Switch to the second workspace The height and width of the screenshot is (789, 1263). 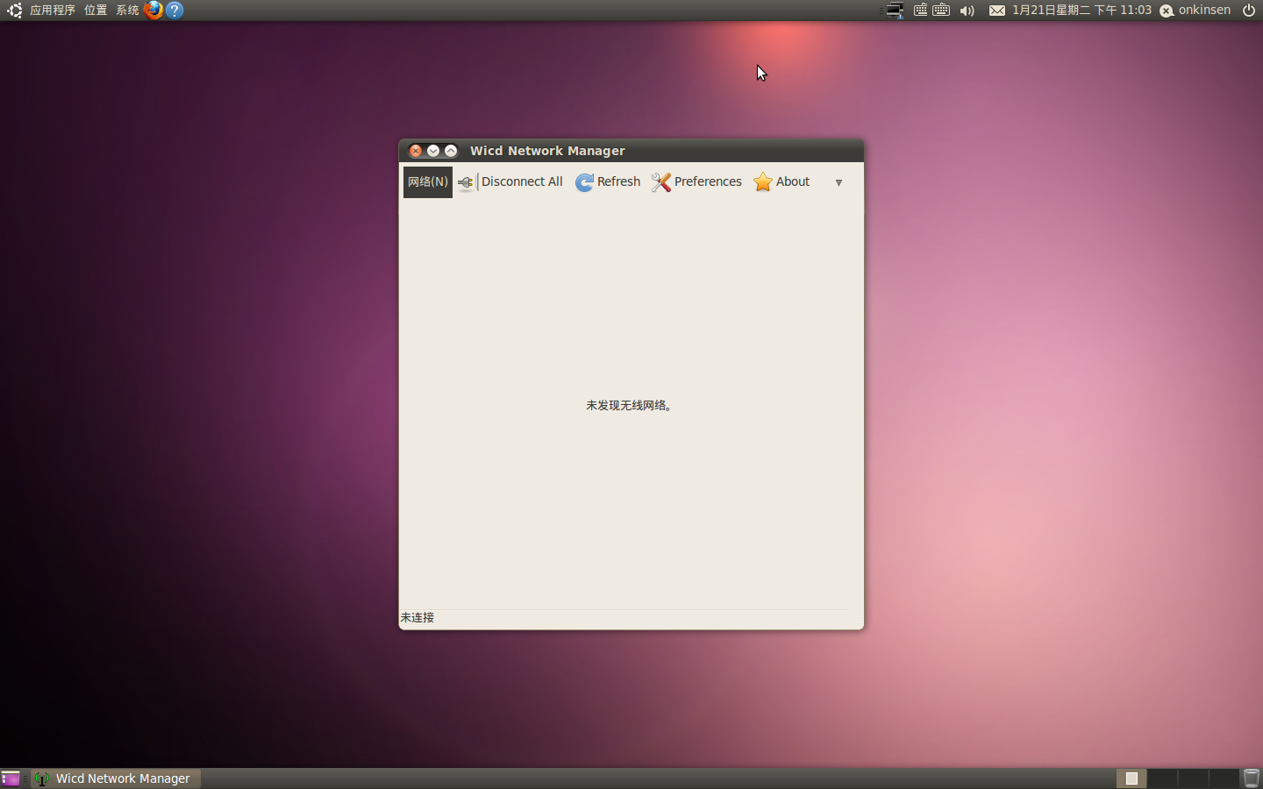click(x=1162, y=778)
